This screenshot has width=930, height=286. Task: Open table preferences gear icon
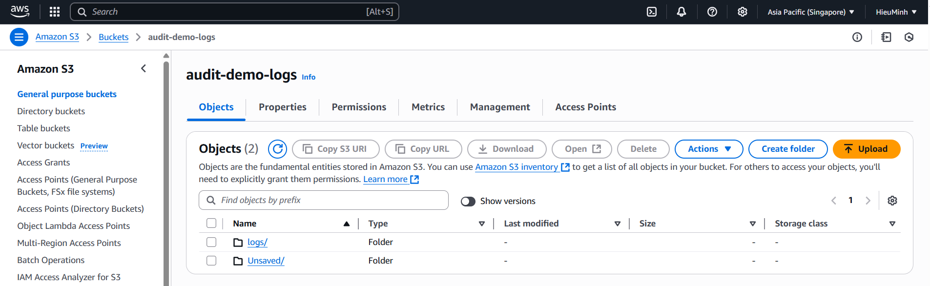892,201
